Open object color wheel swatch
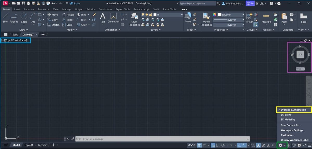The width and height of the screenshot is (312, 149). point(214,15)
